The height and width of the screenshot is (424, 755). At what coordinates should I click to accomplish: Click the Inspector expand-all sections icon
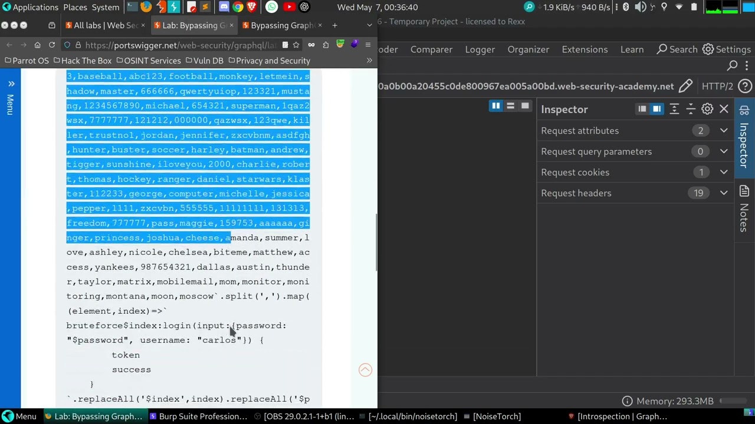[674, 109]
